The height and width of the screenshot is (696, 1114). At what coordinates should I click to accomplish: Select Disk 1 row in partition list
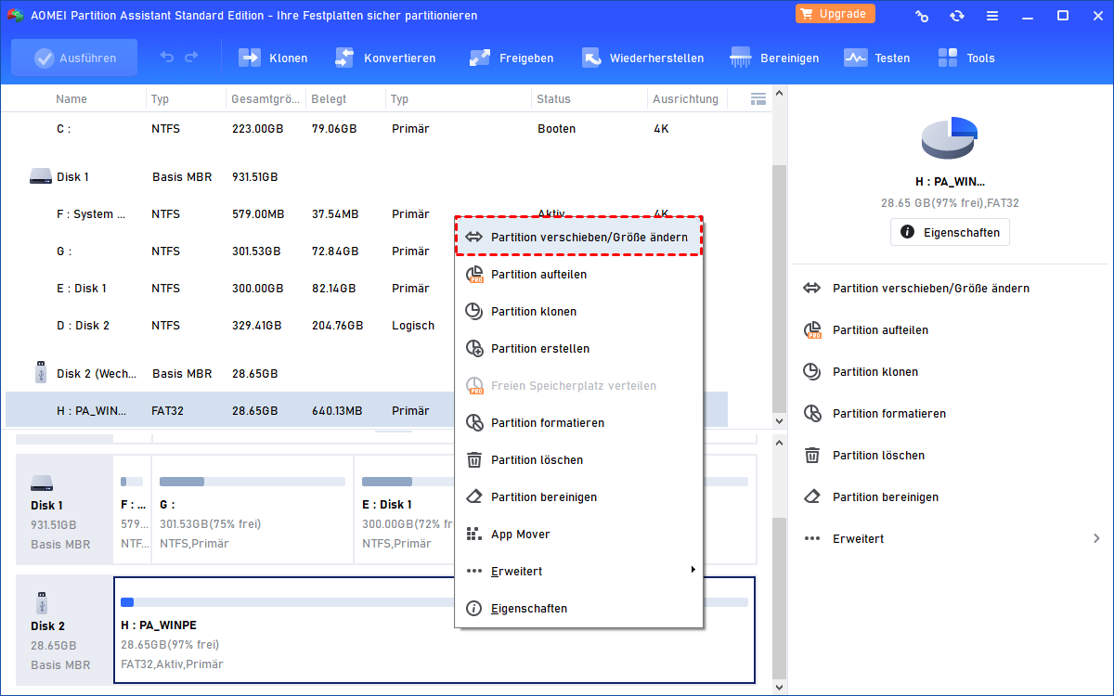(x=367, y=176)
